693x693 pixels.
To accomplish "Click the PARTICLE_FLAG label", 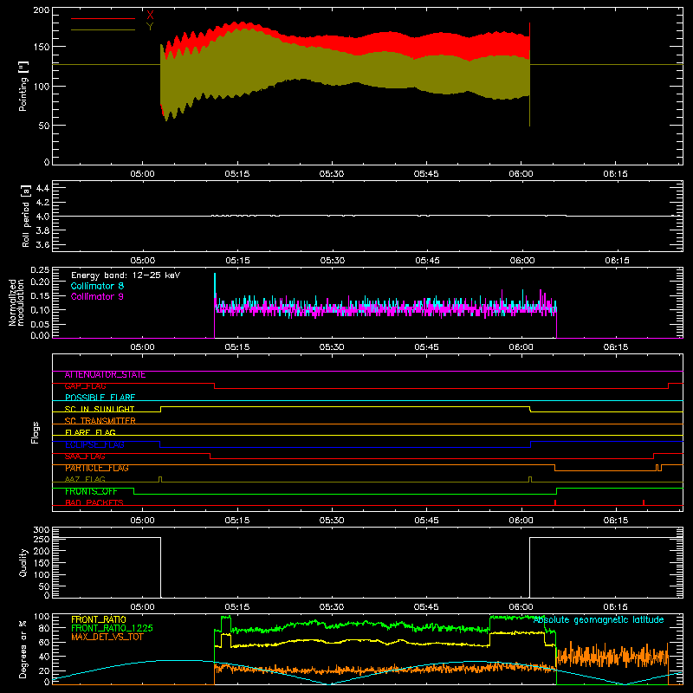I will pos(97,468).
